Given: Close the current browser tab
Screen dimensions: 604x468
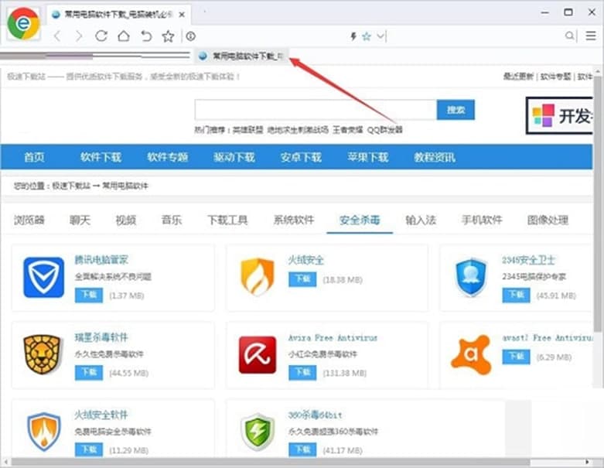Looking at the screenshot, I should pyautogui.click(x=182, y=15).
